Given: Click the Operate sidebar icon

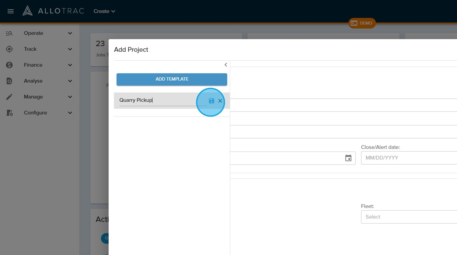Looking at the screenshot, I should pos(9,33).
